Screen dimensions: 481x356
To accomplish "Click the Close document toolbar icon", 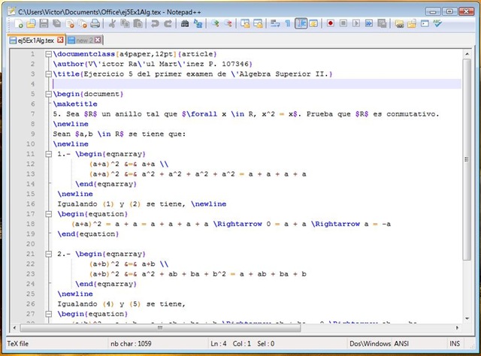I will pyautogui.click(x=70, y=23).
